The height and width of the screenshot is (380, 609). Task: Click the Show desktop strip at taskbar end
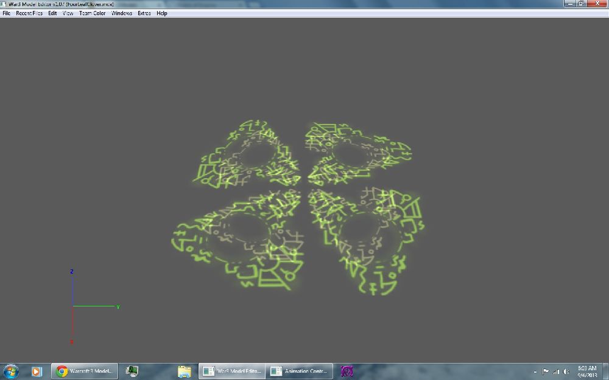click(605, 371)
